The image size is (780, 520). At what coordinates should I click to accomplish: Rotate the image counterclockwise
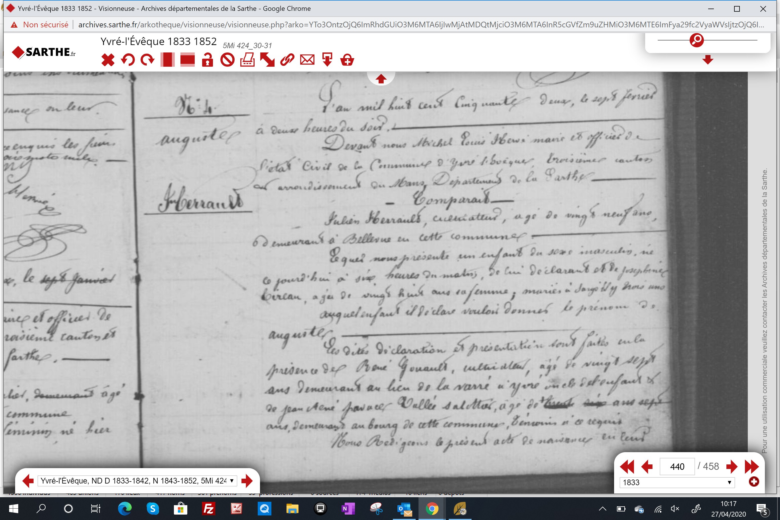click(x=128, y=60)
